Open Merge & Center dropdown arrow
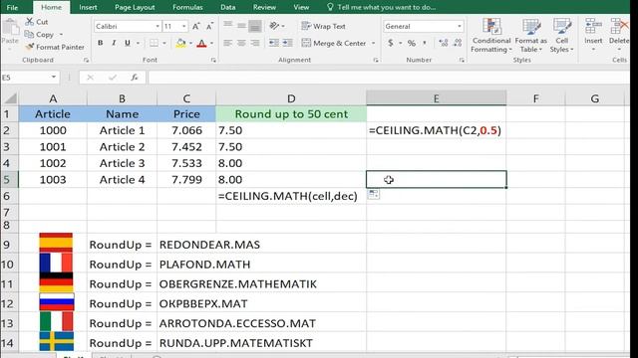The height and width of the screenshot is (358, 638). tap(373, 44)
